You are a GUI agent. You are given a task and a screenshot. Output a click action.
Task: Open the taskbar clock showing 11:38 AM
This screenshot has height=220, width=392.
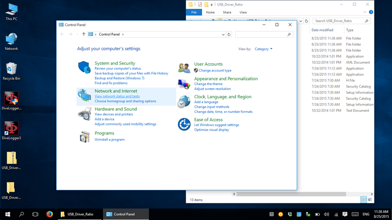click(381, 214)
